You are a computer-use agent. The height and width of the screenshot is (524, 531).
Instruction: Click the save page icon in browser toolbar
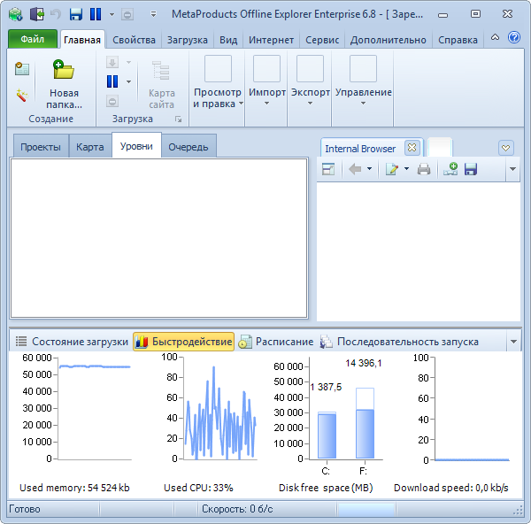click(x=471, y=169)
